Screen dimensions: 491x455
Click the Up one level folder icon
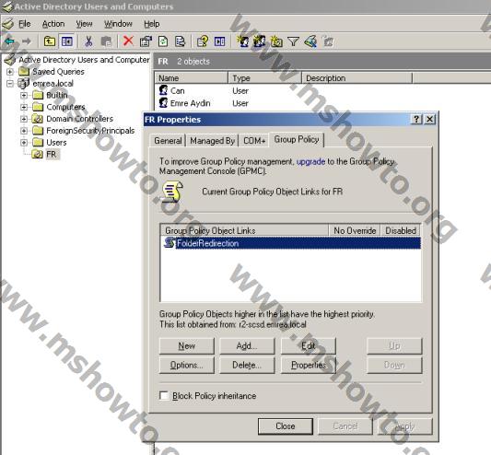click(50, 41)
